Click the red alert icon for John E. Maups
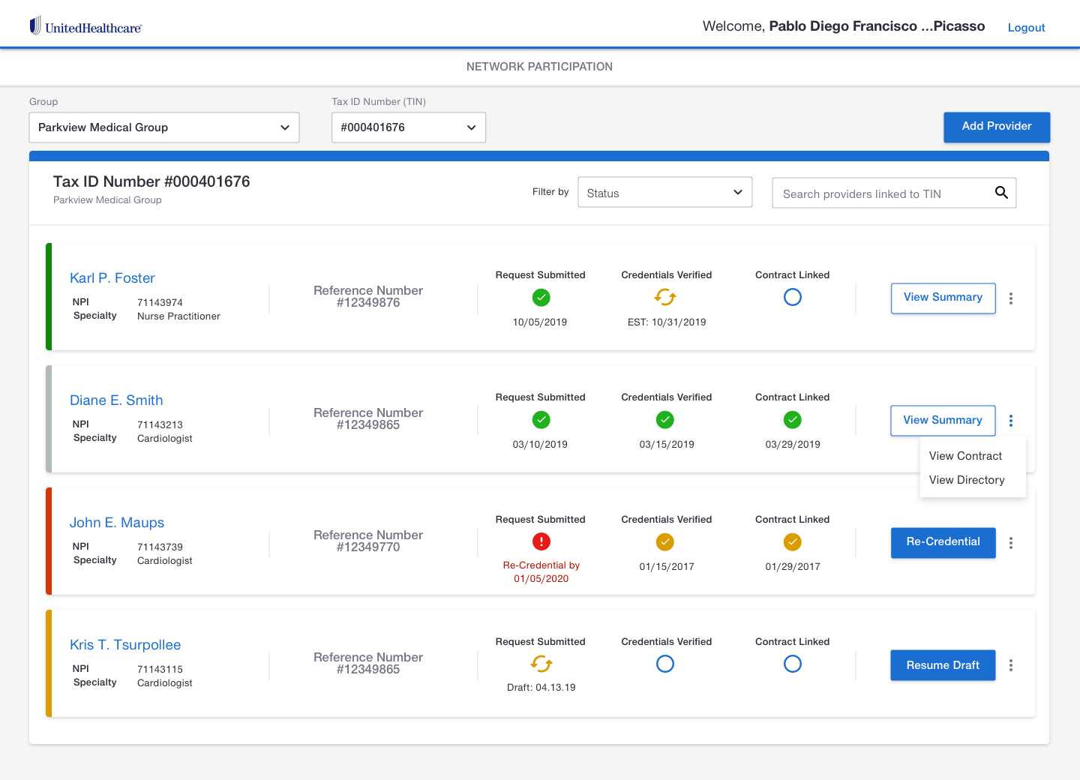 pyautogui.click(x=541, y=541)
